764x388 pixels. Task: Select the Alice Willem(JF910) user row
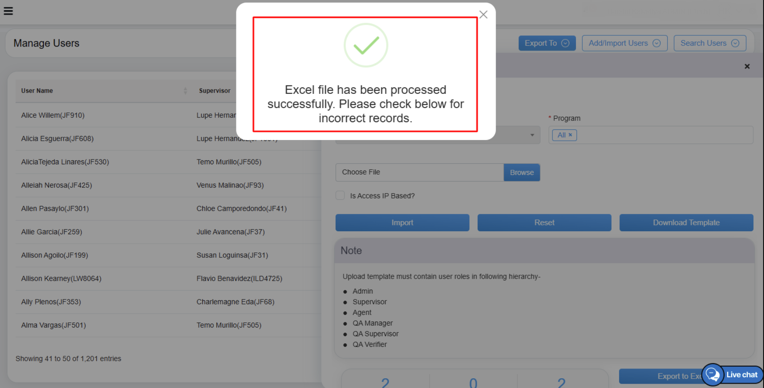53,115
